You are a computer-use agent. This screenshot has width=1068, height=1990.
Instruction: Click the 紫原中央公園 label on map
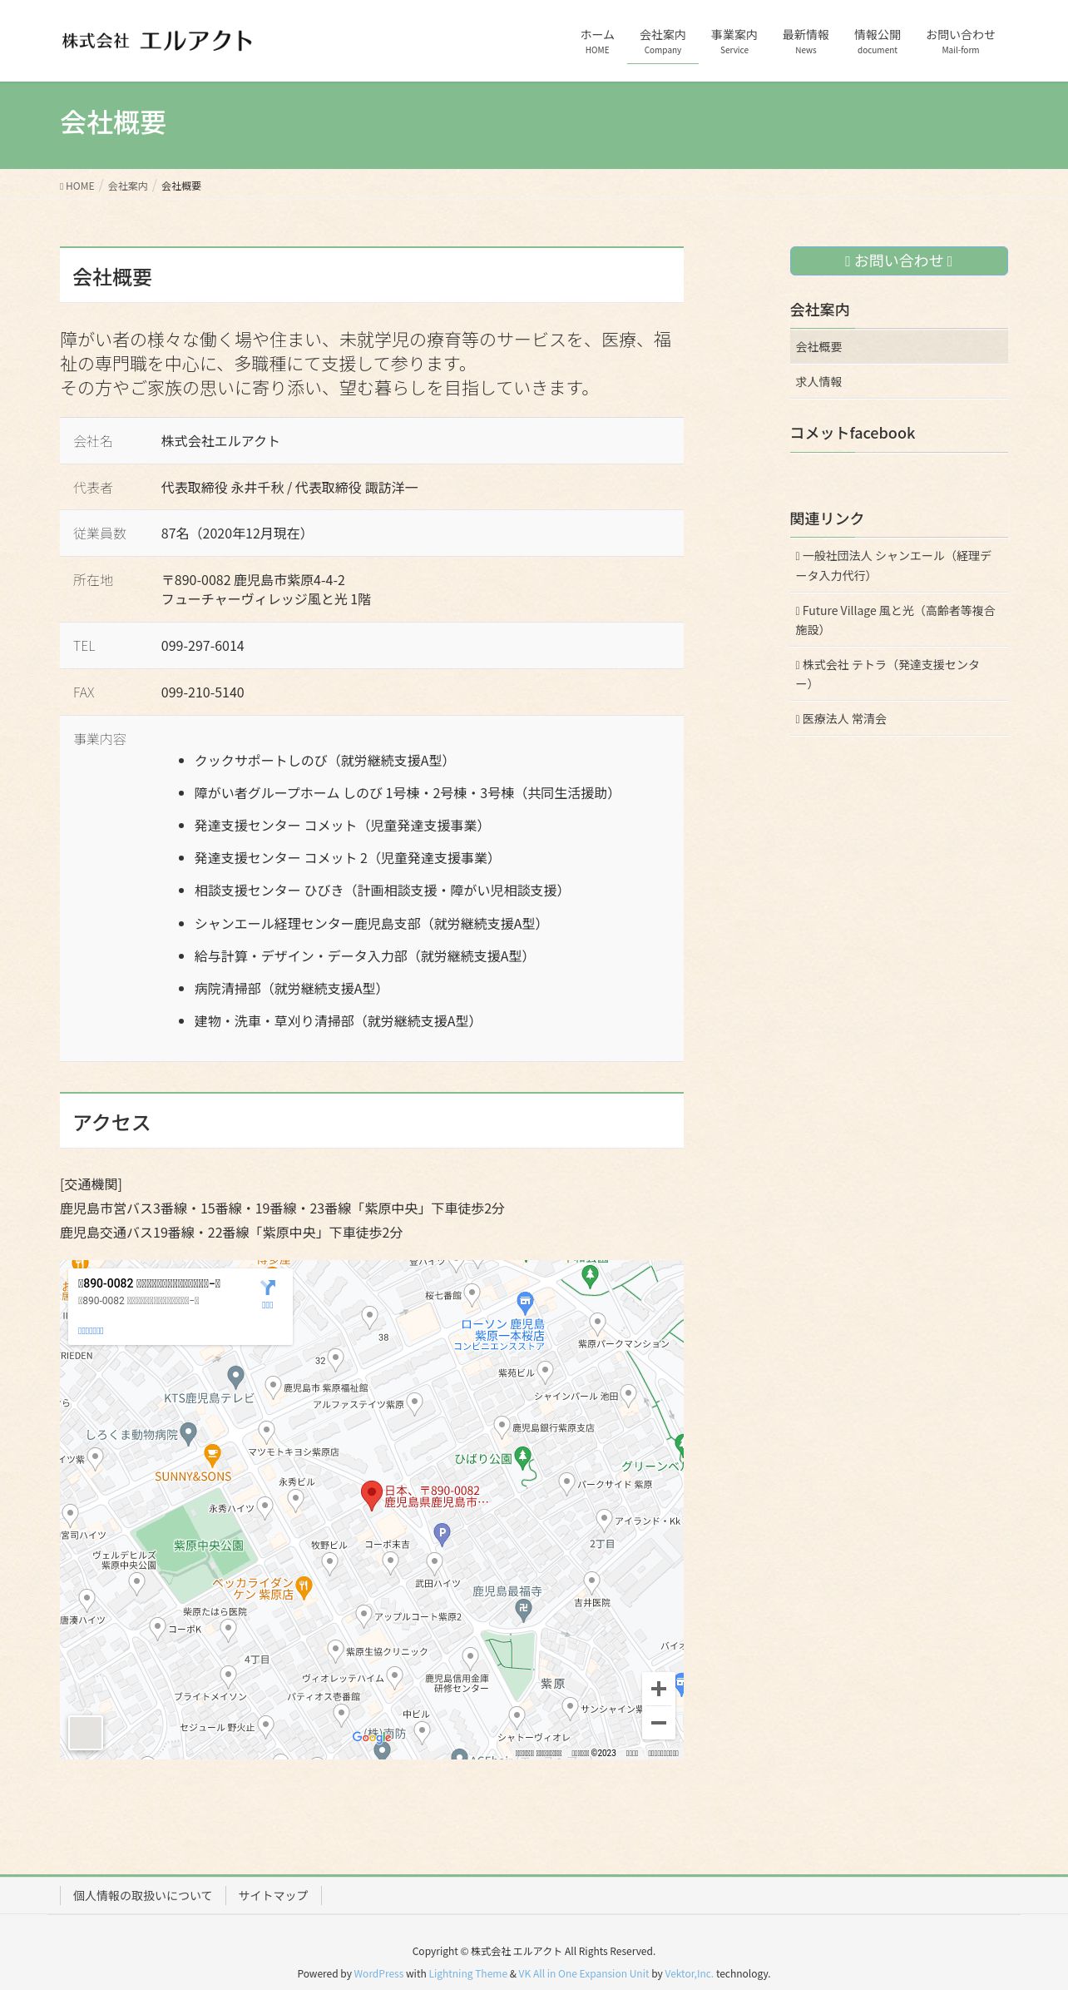tap(208, 1546)
